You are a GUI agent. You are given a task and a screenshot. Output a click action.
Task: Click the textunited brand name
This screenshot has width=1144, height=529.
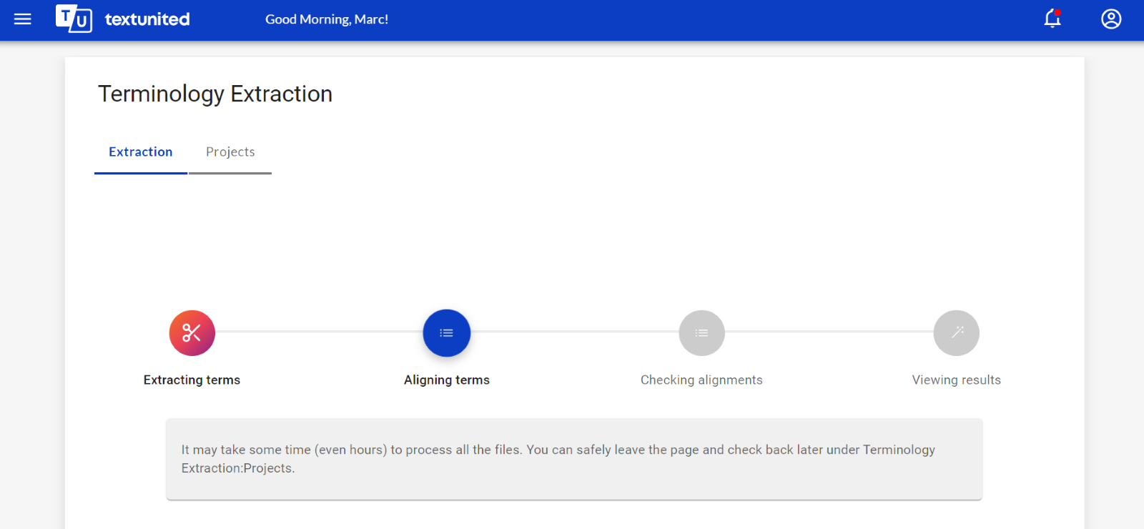pyautogui.click(x=147, y=19)
